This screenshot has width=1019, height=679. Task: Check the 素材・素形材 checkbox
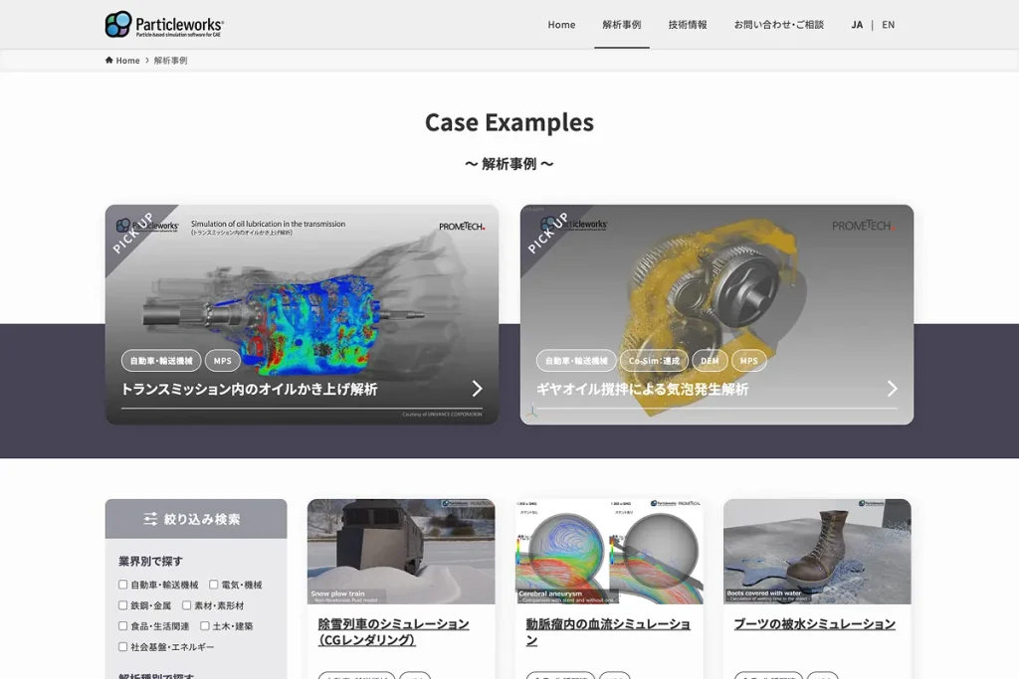186,605
